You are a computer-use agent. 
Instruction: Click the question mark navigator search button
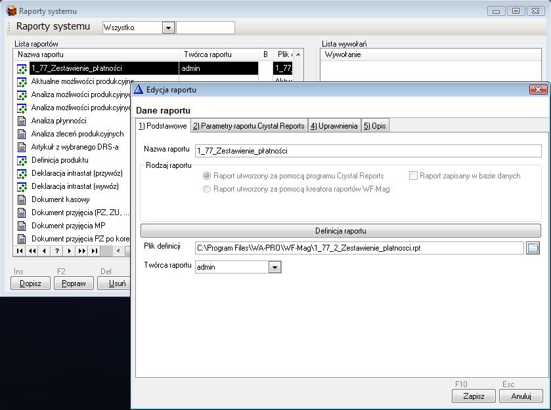[x=57, y=251]
